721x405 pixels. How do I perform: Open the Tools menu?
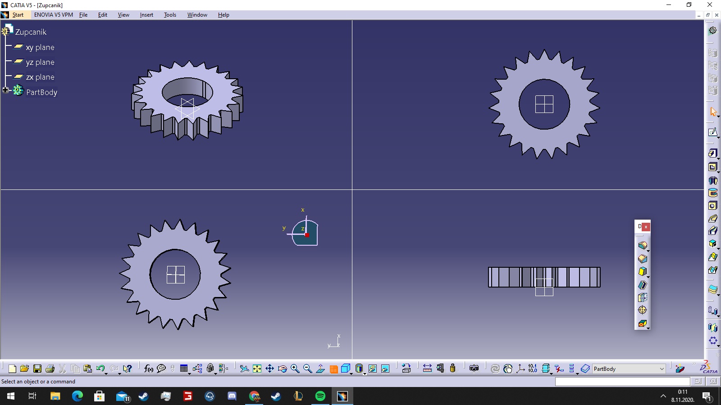170,15
